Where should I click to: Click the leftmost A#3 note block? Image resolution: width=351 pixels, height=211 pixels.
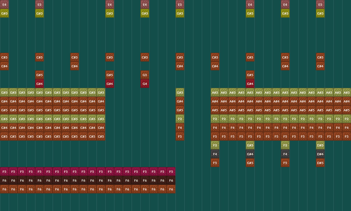215,92
